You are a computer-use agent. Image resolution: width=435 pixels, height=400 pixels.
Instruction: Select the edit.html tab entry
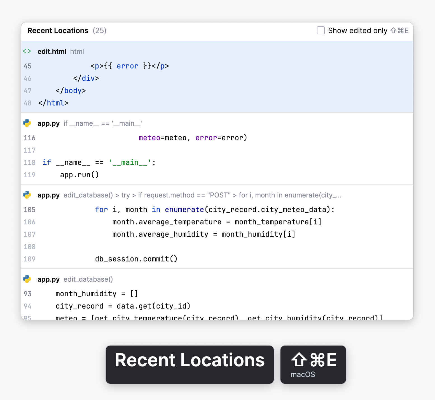(x=52, y=51)
